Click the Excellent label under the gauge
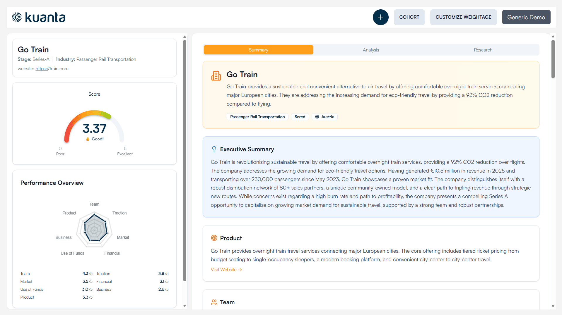The width and height of the screenshot is (562, 315). (125, 154)
